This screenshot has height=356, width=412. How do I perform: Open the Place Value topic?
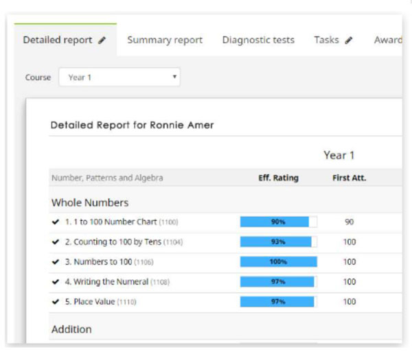pyautogui.click(x=95, y=302)
